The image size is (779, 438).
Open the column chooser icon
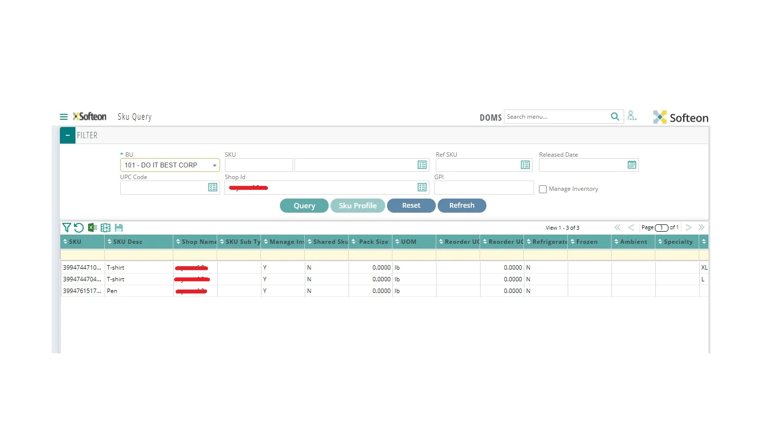pos(105,228)
